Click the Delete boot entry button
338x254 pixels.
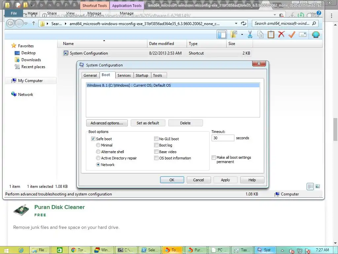[186, 123]
